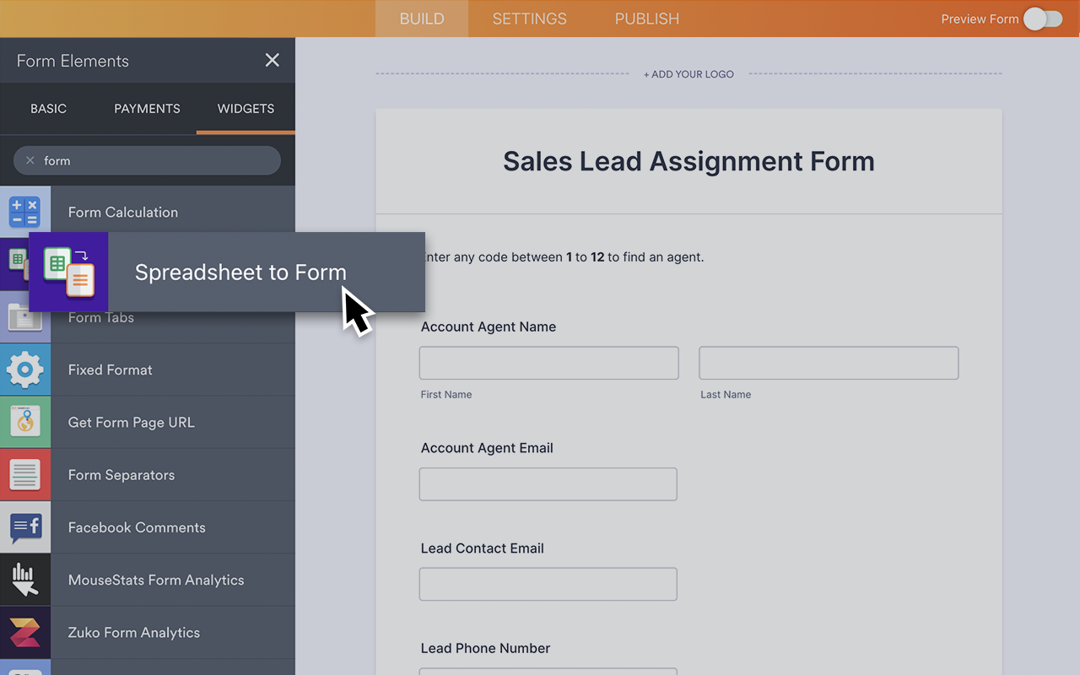Clear the search box using the X icon

pyautogui.click(x=30, y=160)
